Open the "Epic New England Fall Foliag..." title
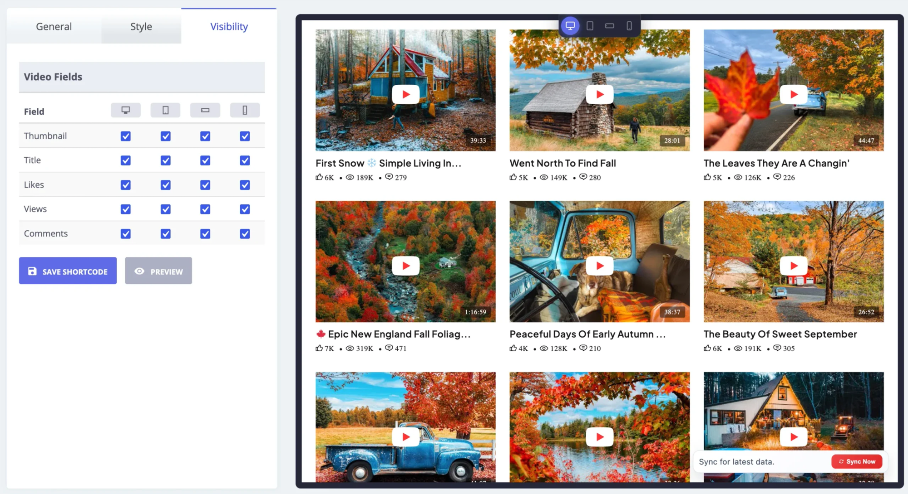 click(393, 334)
